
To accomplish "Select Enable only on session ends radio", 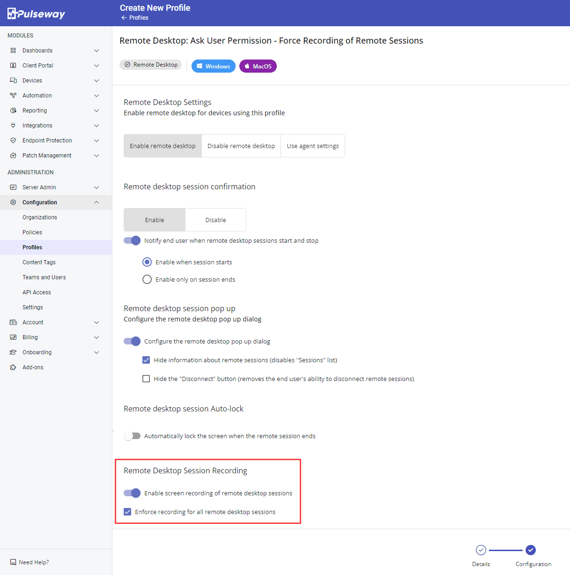I will [147, 279].
